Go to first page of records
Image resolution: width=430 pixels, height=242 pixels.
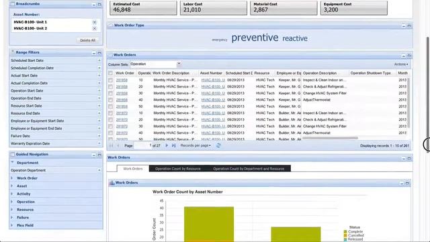pos(111,145)
